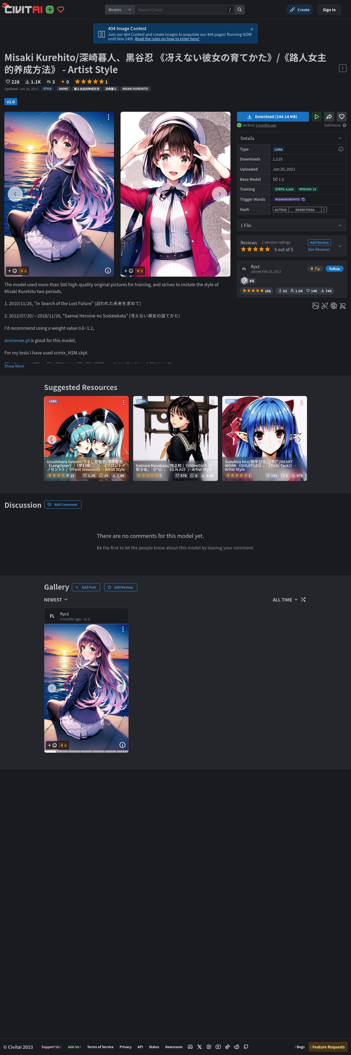Open the GitHub icon in the footer
Viewport: 351px width, 1055px height.
(246, 1047)
